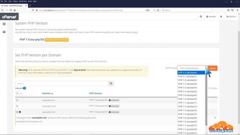Click the browser forward arrow
Viewport: 240px width, 135px height.
7,10
